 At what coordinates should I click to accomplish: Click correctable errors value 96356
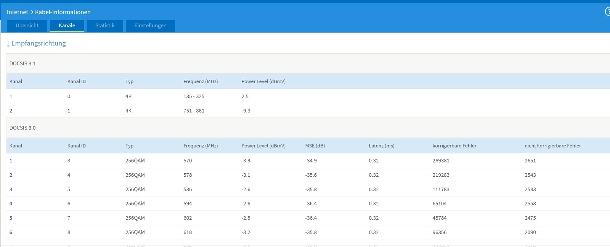(x=440, y=233)
